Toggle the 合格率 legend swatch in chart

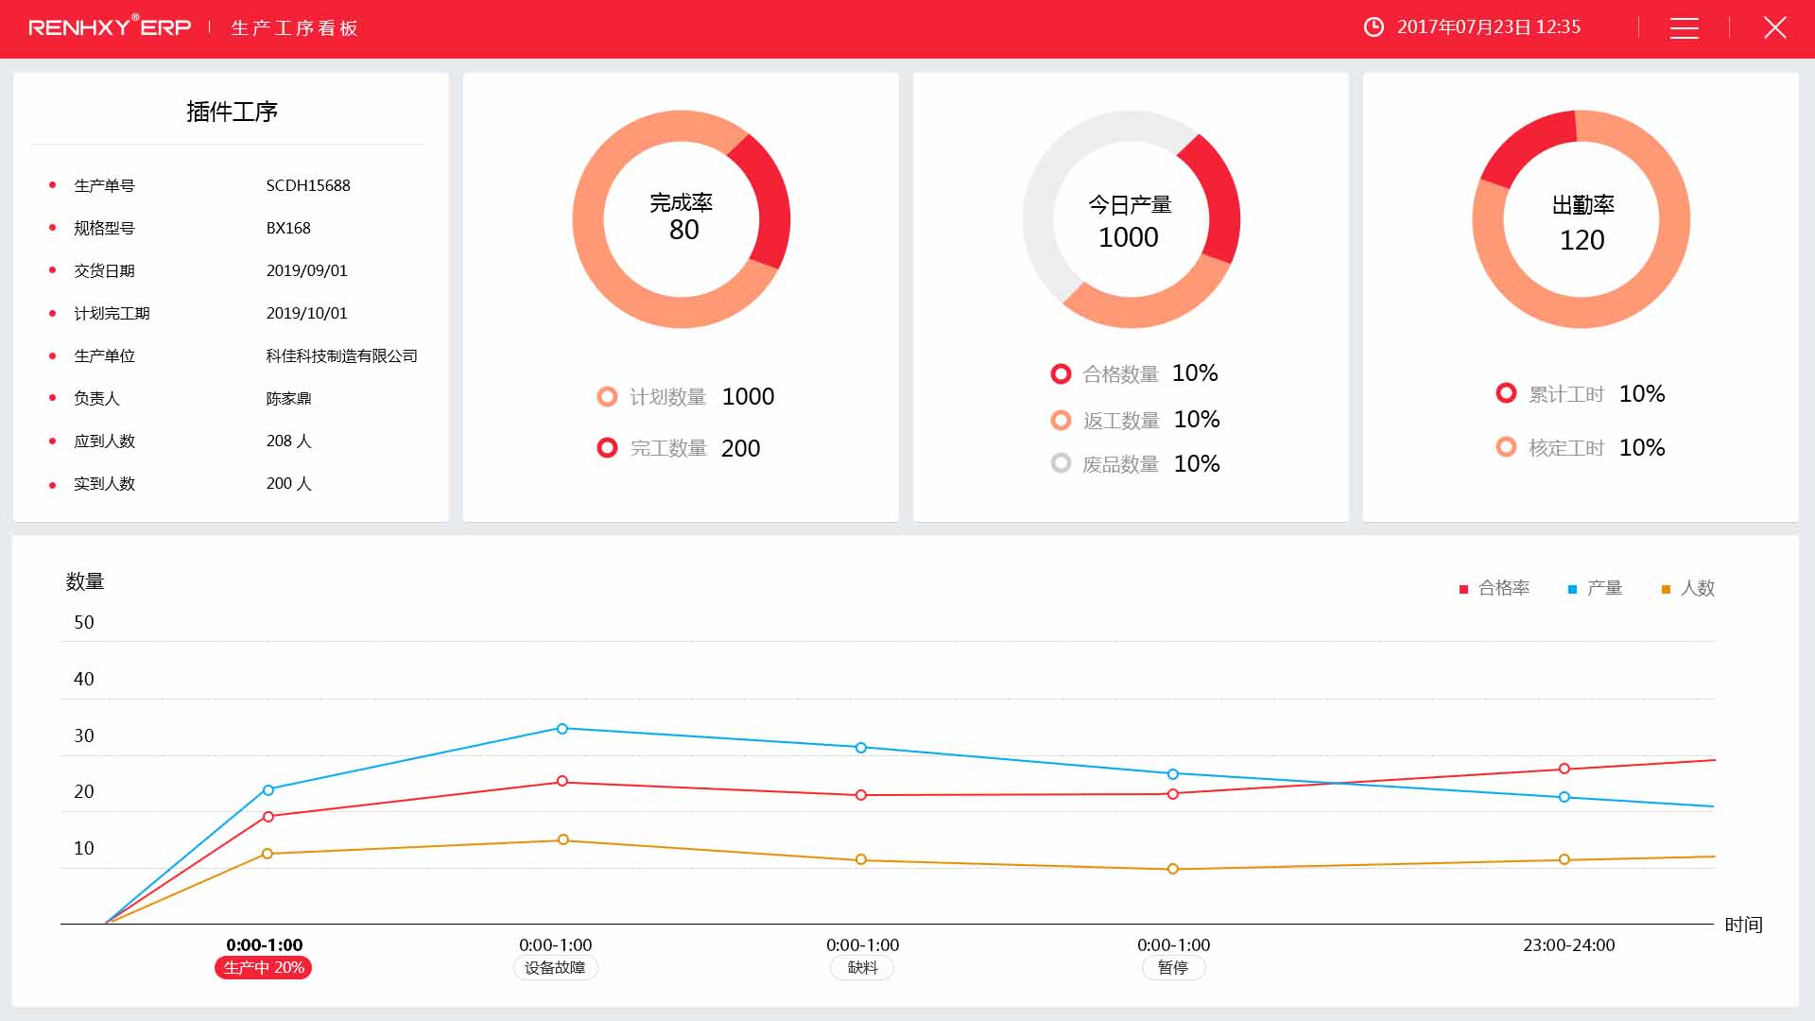[x=1463, y=589]
